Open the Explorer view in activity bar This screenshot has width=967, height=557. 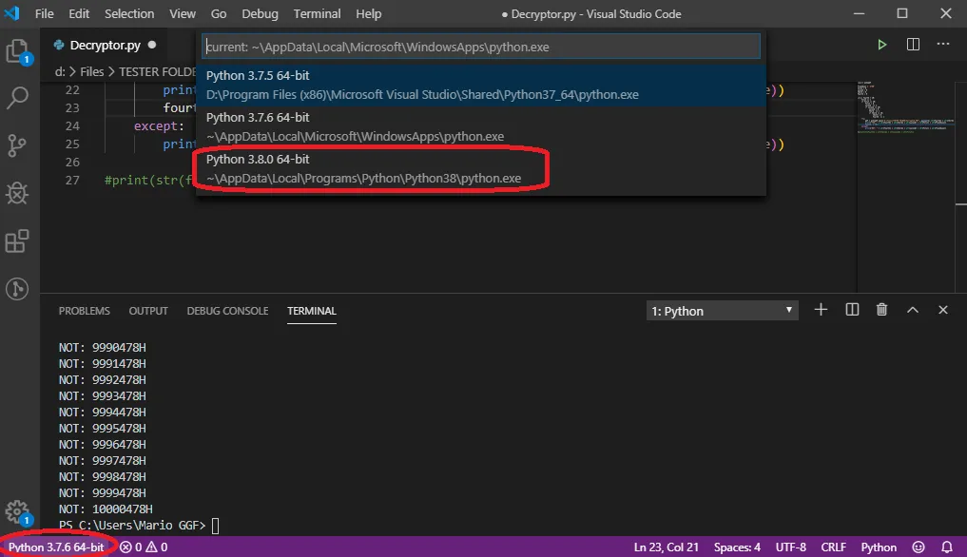tap(18, 51)
